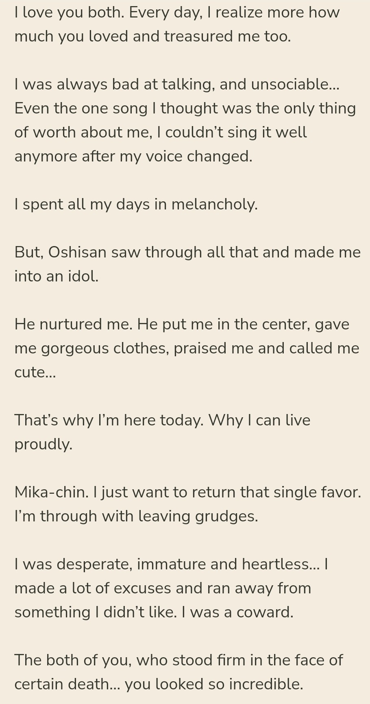The width and height of the screenshot is (370, 704).
Task: Tap 'you looked so incredible.'
Action: coord(214,684)
